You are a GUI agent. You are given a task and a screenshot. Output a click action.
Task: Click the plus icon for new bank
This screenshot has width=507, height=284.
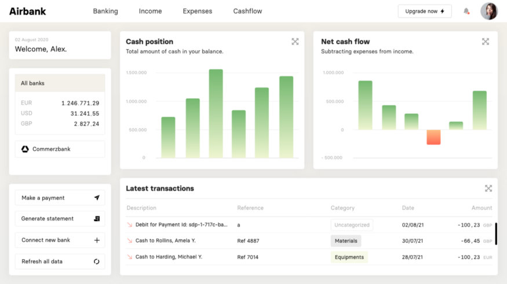point(97,240)
